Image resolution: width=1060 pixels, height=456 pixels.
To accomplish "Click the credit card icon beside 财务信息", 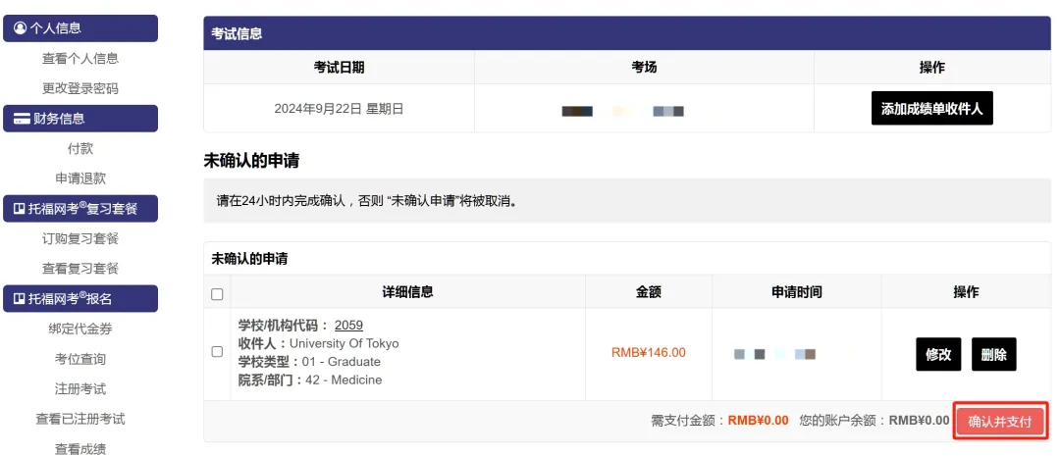I will click(20, 119).
